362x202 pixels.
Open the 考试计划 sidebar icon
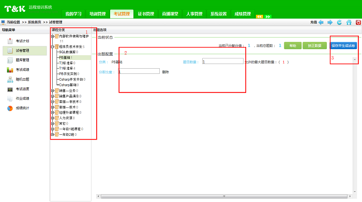point(10,41)
